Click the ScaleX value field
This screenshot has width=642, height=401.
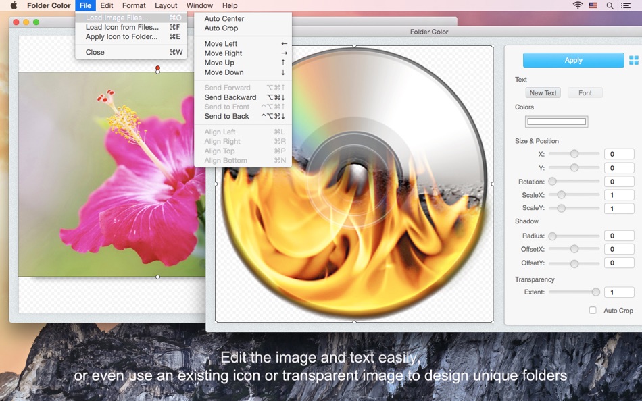pos(619,195)
